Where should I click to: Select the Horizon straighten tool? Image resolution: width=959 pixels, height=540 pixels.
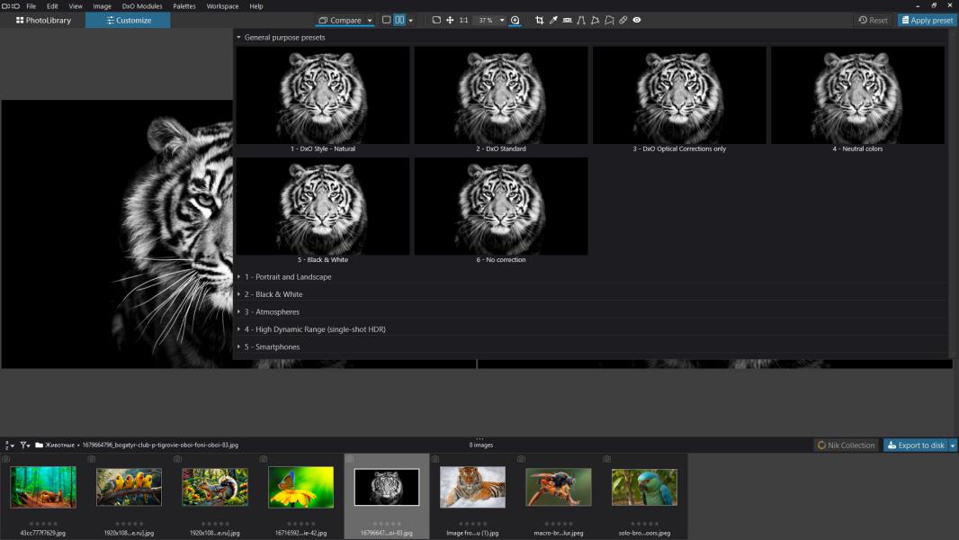point(567,20)
